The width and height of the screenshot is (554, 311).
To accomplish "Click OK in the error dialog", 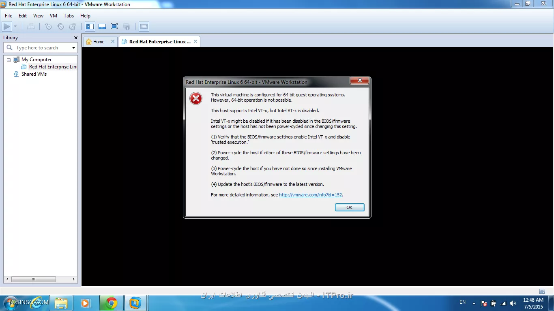I will tap(350, 207).
